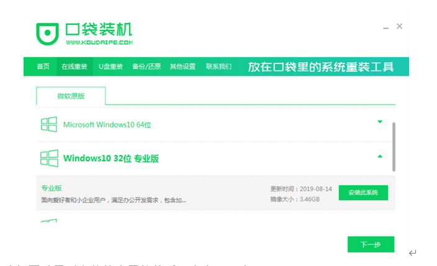Click the Windows10 32位 专业版 title text
Image resolution: width=437 pixels, height=266 pixels.
[x=111, y=158]
